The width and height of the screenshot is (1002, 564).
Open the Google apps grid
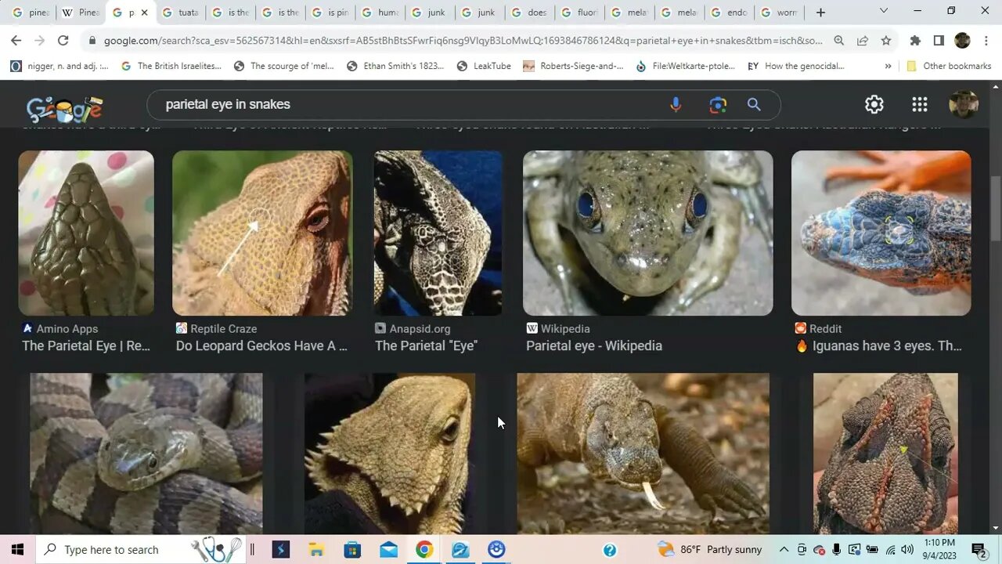pos(920,104)
